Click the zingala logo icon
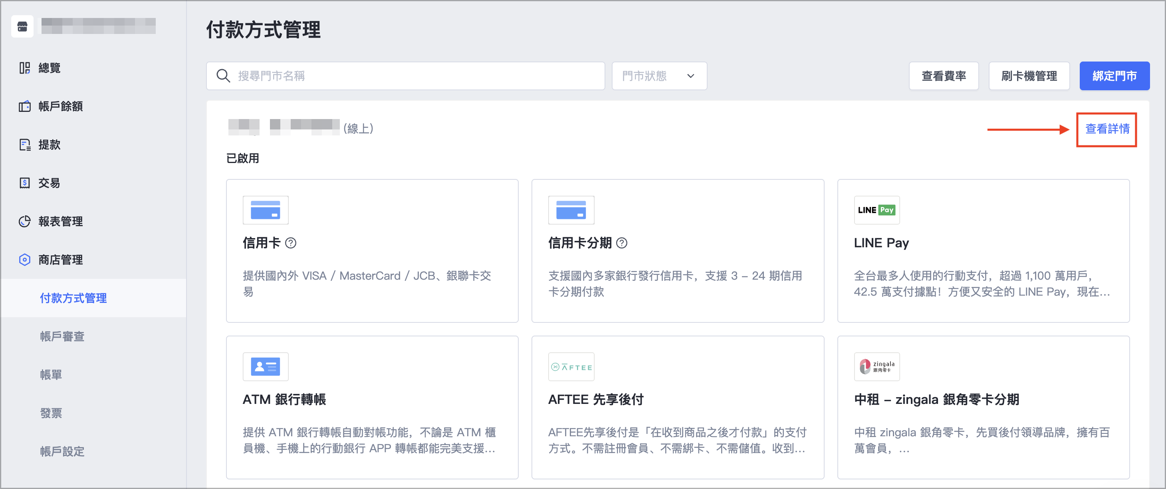This screenshot has width=1166, height=489. (x=876, y=367)
